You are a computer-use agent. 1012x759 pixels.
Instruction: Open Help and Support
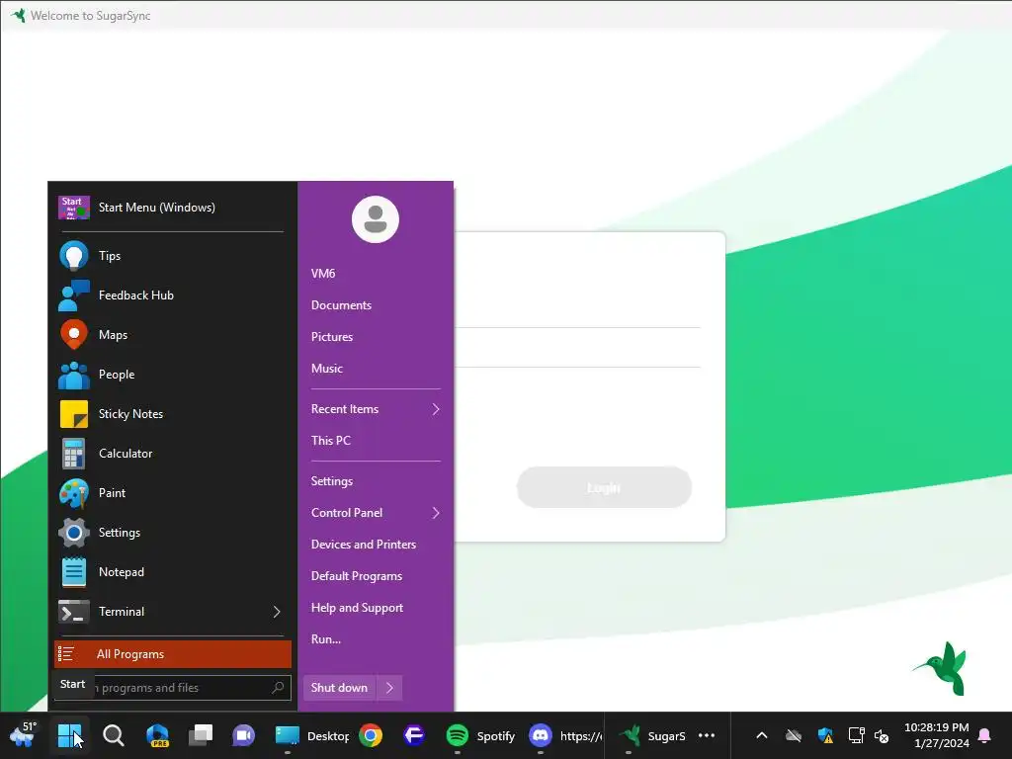[x=357, y=608]
